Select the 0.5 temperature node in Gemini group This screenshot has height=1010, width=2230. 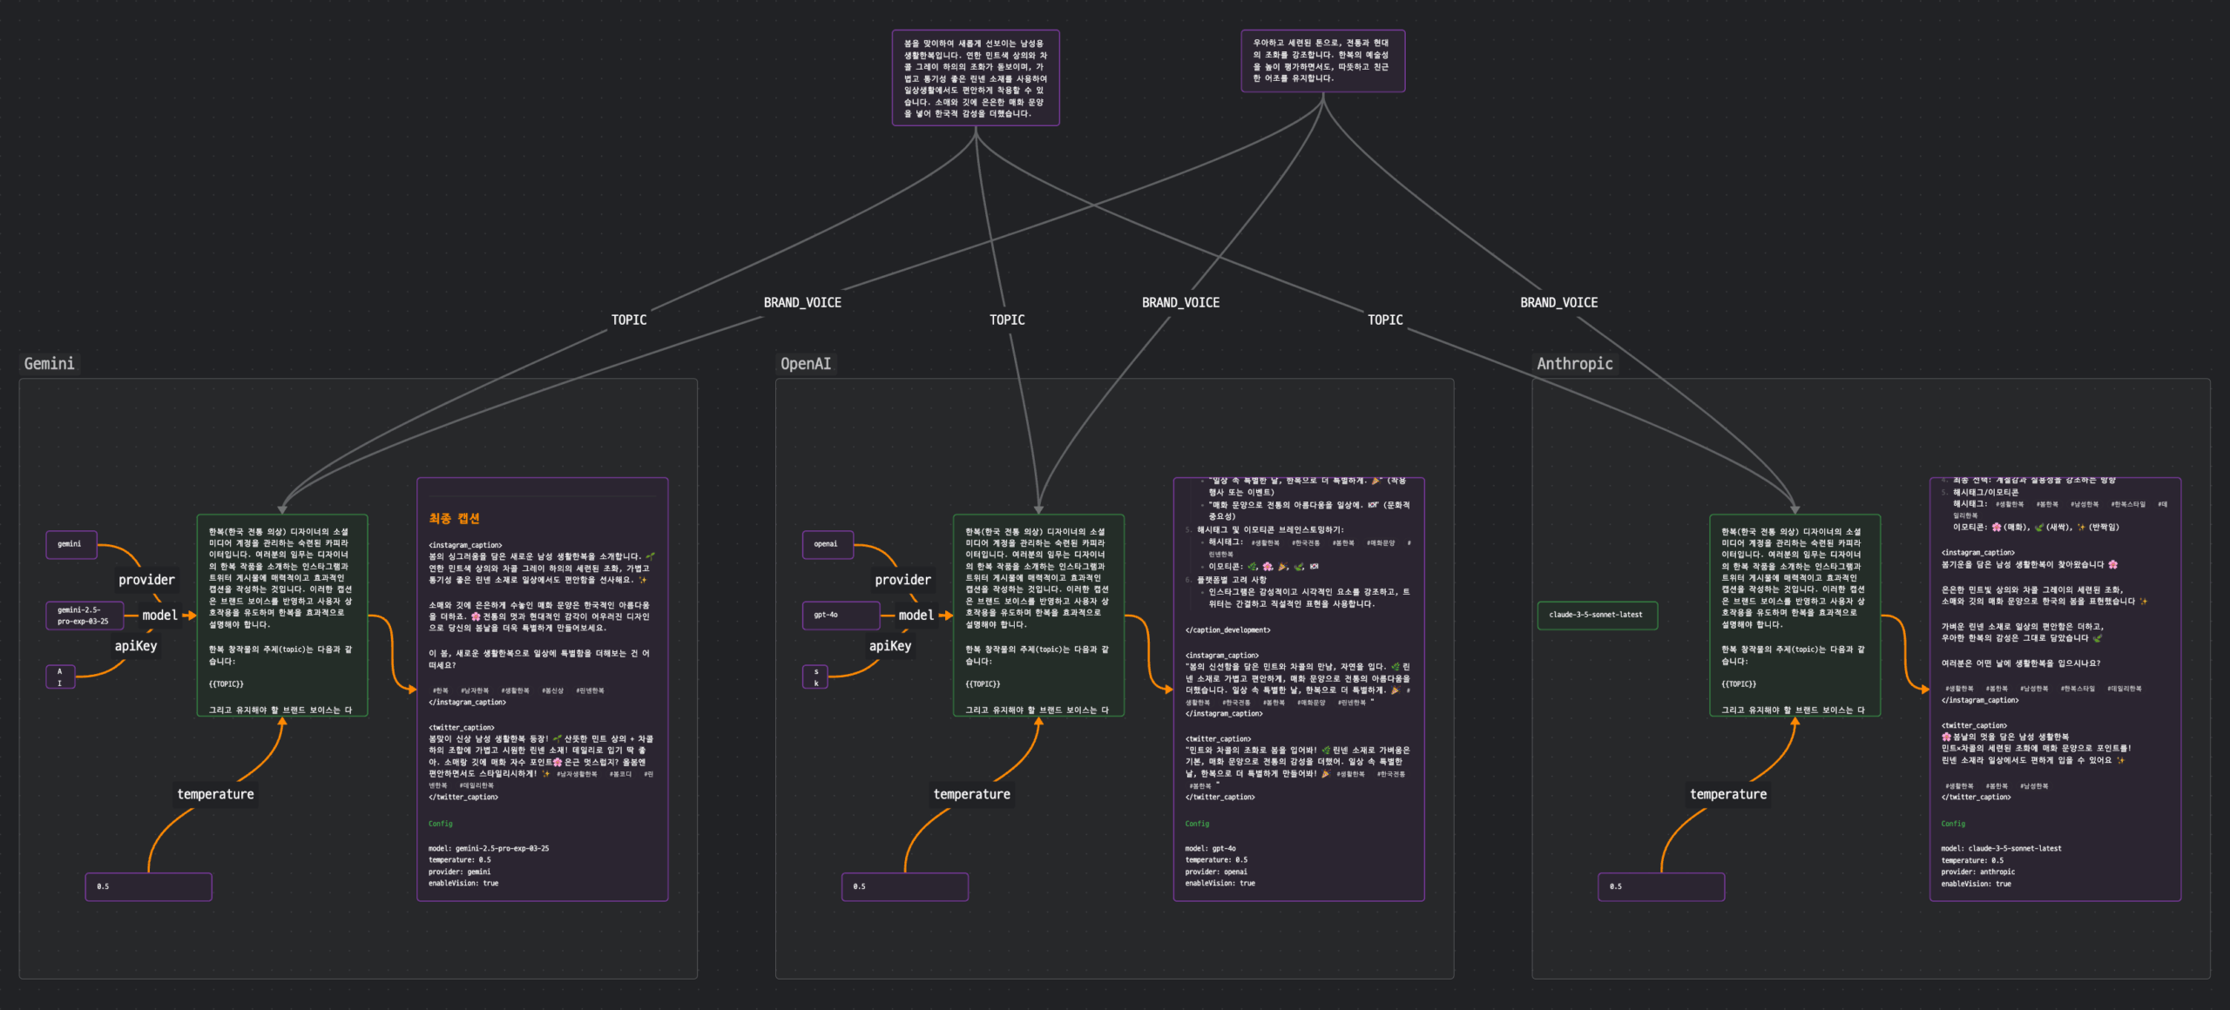point(149,886)
